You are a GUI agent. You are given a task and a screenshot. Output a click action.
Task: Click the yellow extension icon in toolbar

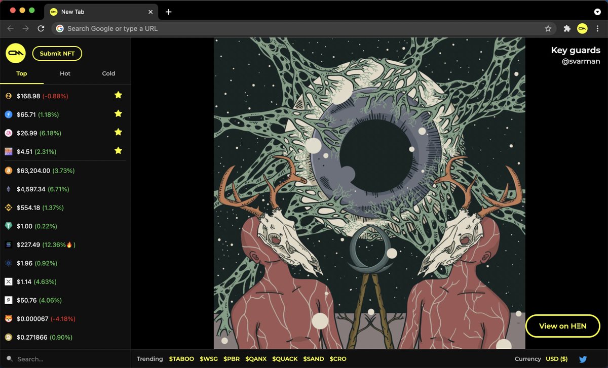582,29
